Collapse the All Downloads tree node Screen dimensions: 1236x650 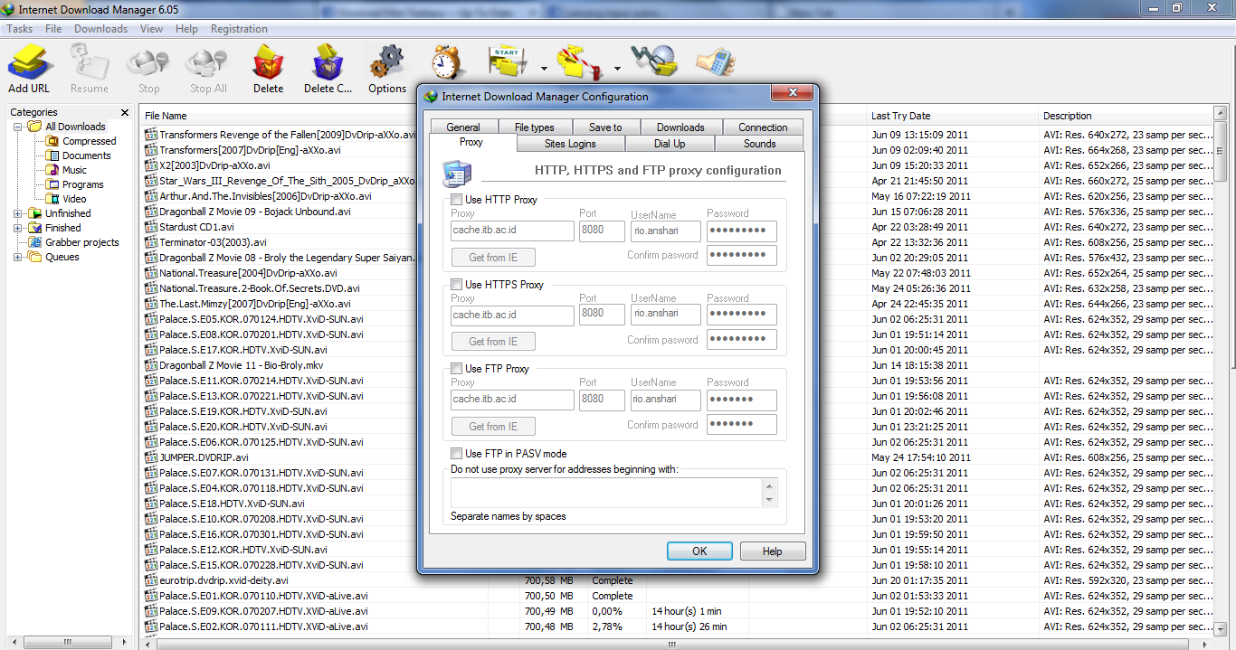pos(18,127)
